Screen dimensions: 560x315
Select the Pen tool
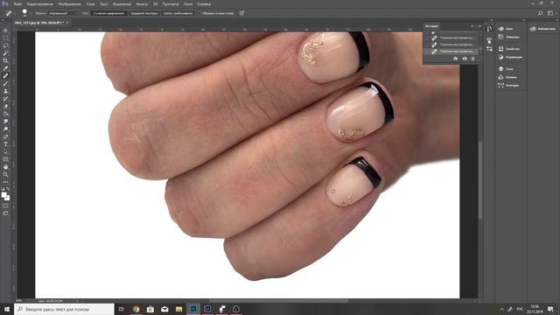click(5, 136)
